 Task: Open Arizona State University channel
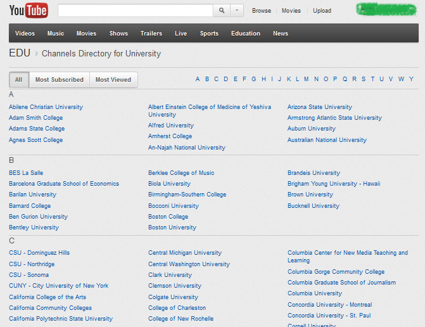coord(320,107)
